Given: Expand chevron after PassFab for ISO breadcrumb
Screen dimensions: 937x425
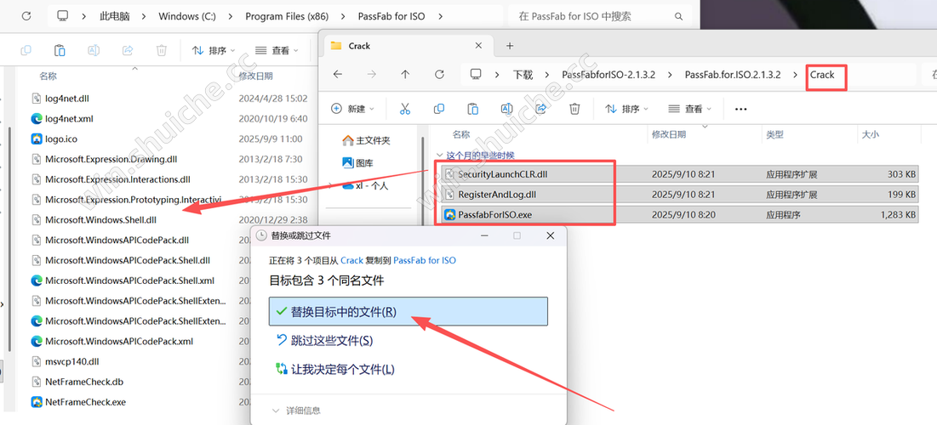Looking at the screenshot, I should click(441, 17).
